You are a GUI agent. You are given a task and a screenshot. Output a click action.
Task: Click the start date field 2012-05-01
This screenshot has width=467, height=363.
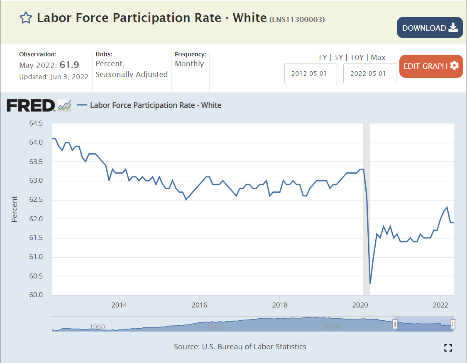310,74
